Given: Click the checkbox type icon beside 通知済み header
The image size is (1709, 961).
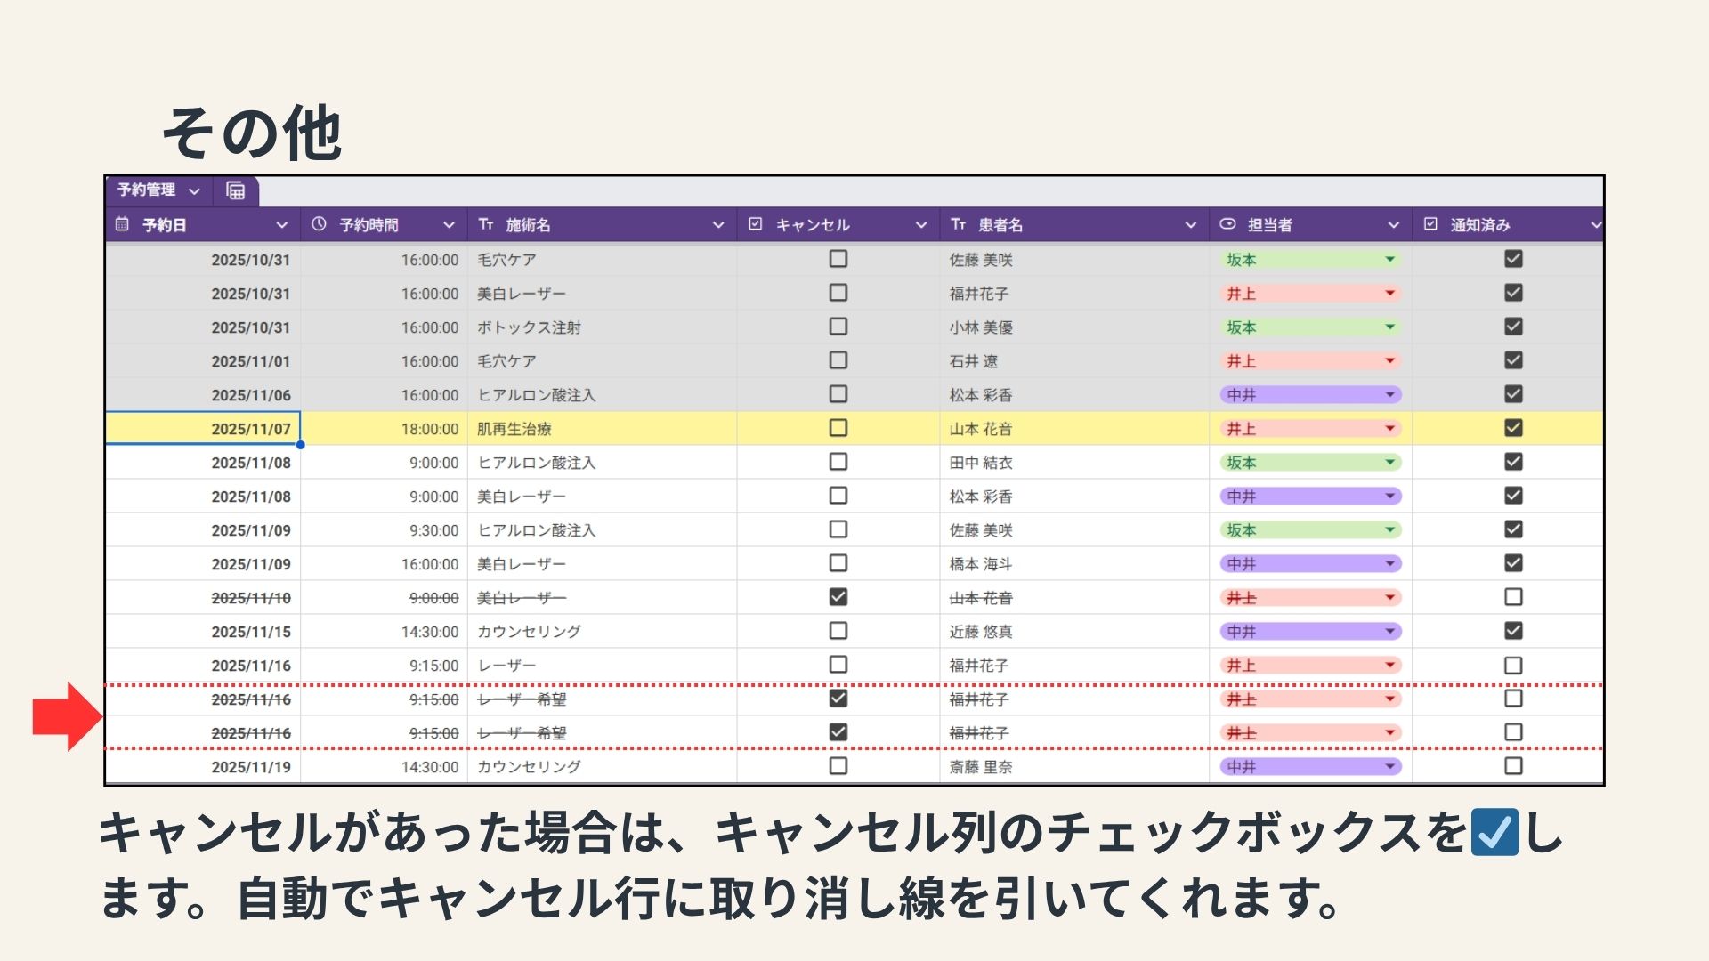Looking at the screenshot, I should (1430, 224).
